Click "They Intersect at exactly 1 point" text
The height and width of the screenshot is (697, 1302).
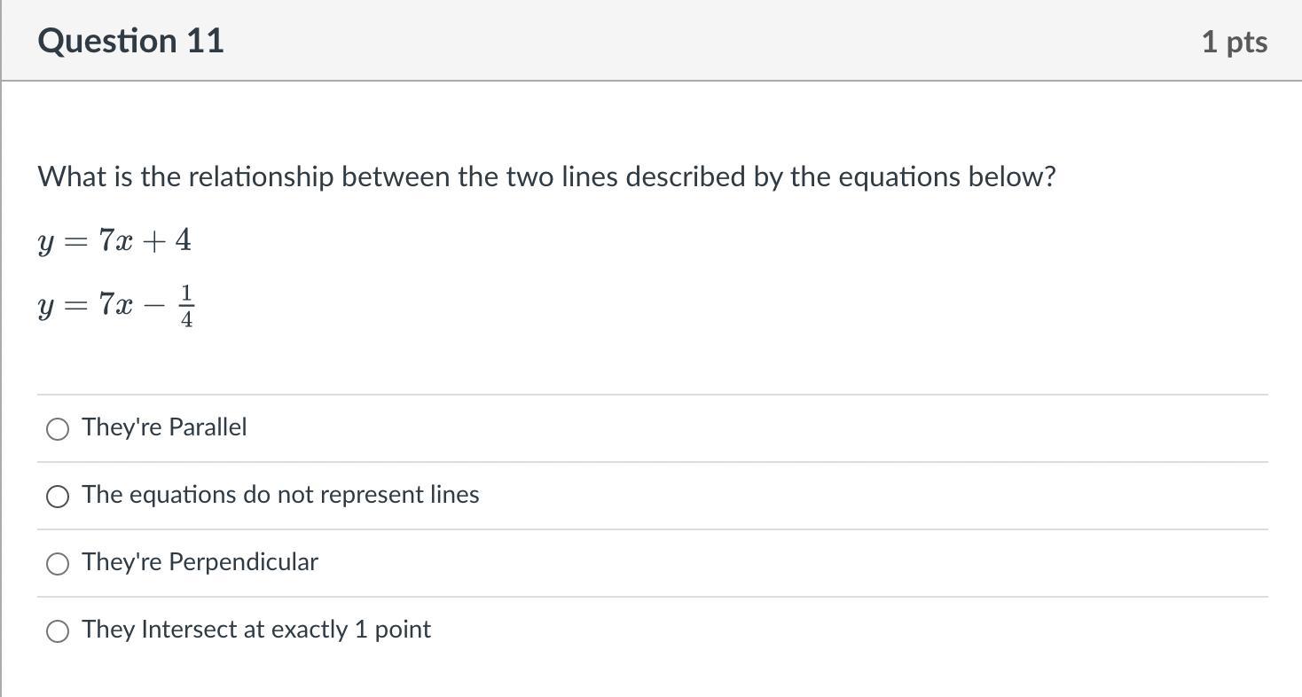click(256, 630)
